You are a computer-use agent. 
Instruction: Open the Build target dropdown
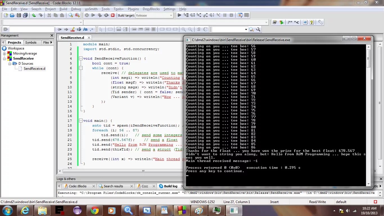point(154,15)
